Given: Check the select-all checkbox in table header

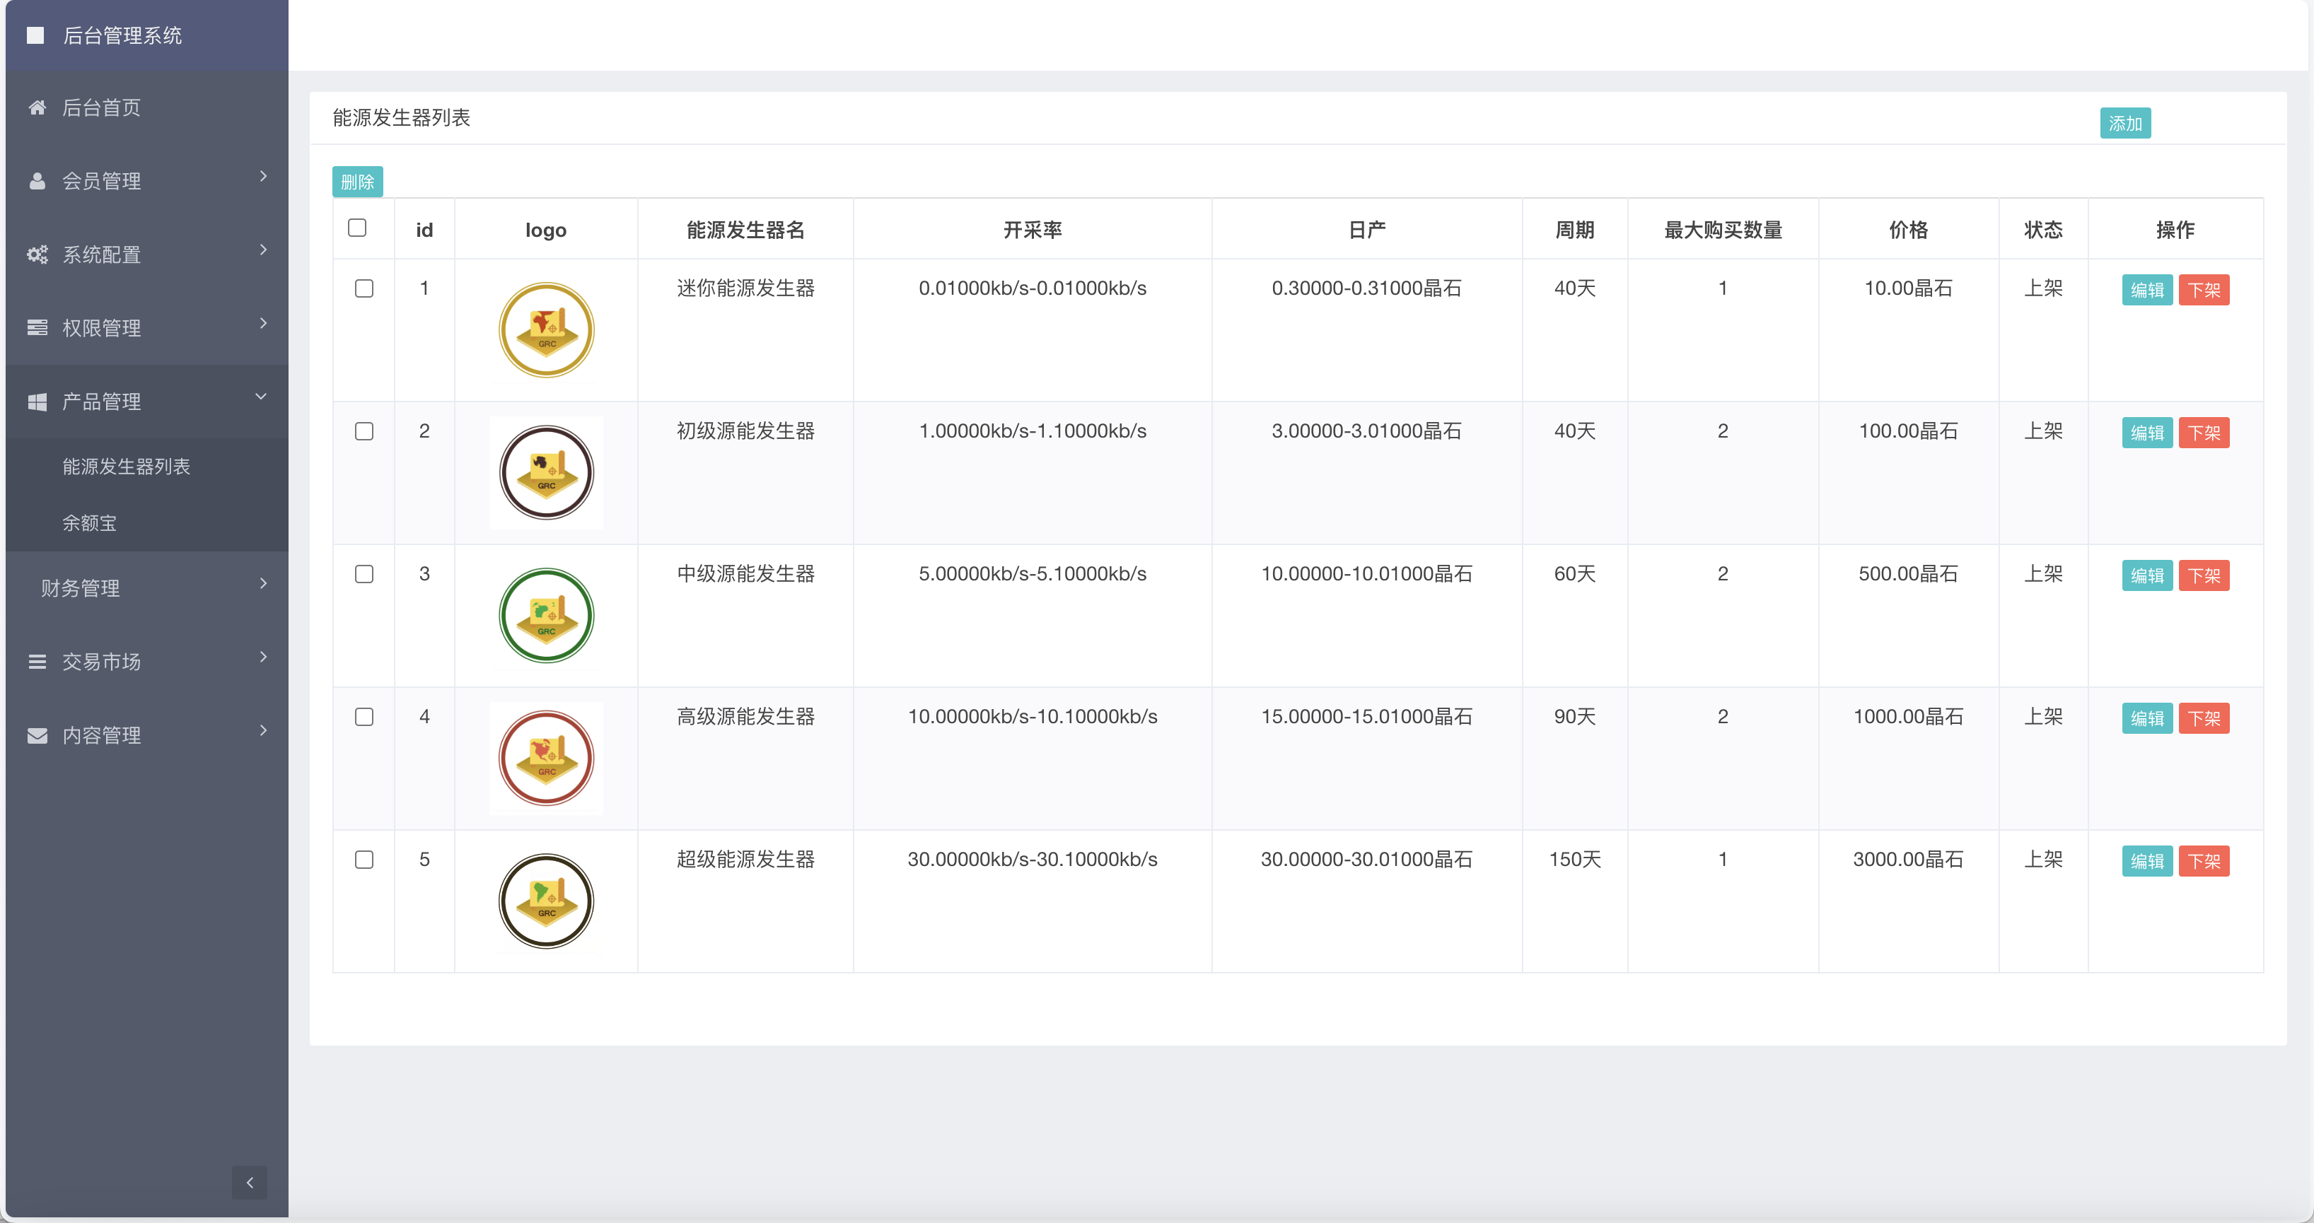Looking at the screenshot, I should click(x=358, y=229).
